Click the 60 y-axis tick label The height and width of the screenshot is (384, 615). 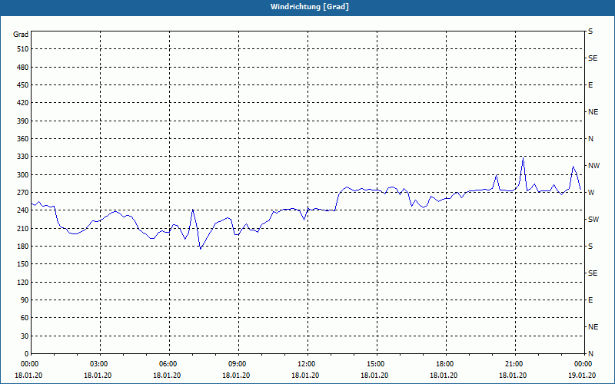click(x=25, y=318)
